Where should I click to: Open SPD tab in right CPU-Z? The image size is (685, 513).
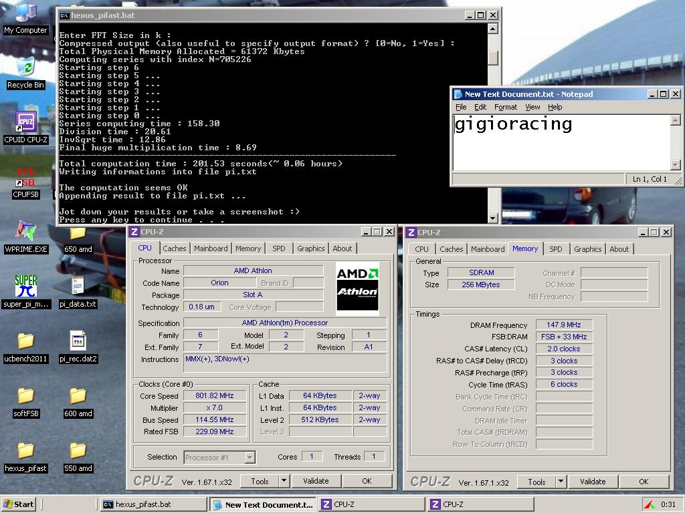click(x=556, y=249)
